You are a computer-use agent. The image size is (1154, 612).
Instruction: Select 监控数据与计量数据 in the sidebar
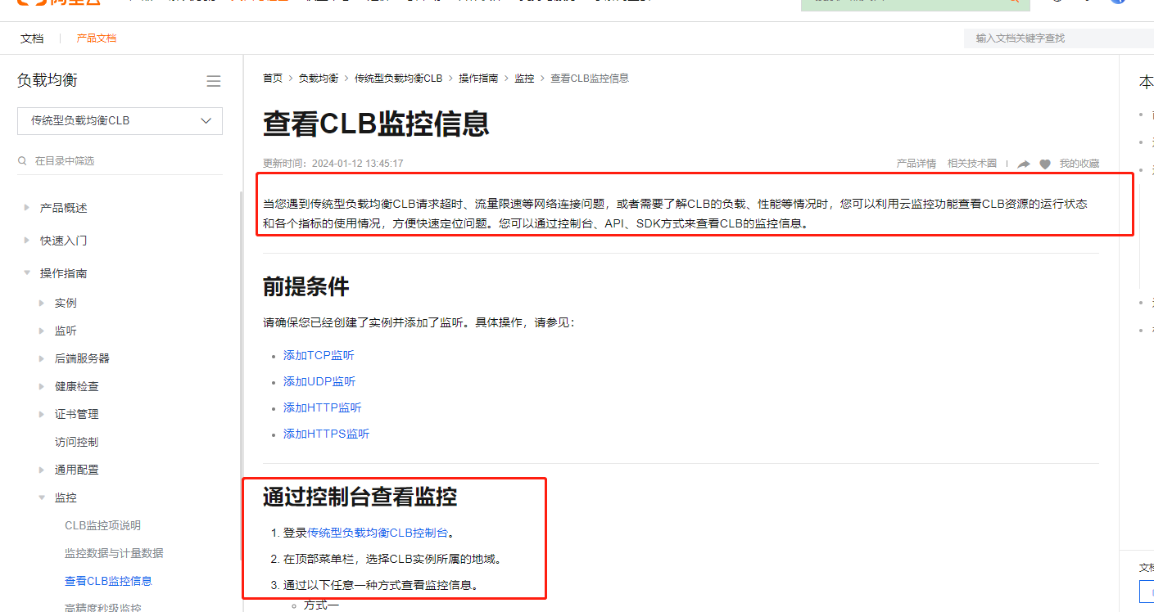tap(114, 553)
